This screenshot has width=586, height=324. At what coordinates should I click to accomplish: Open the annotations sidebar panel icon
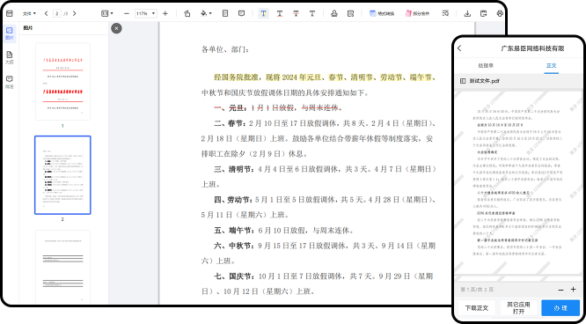[x=10, y=82]
